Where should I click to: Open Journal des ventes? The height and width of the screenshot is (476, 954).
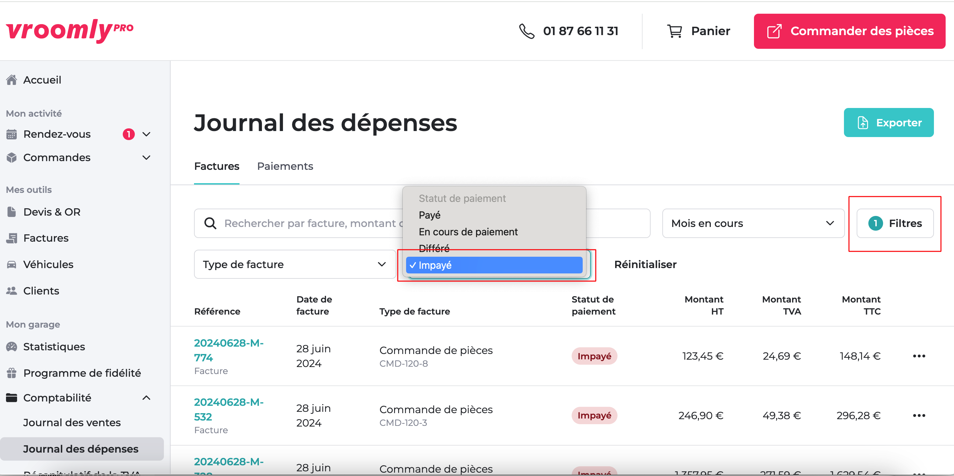tap(72, 422)
